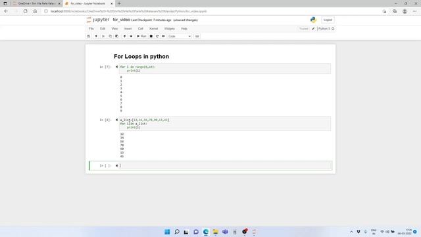Open Chat app from taskbar

(x=196, y=232)
